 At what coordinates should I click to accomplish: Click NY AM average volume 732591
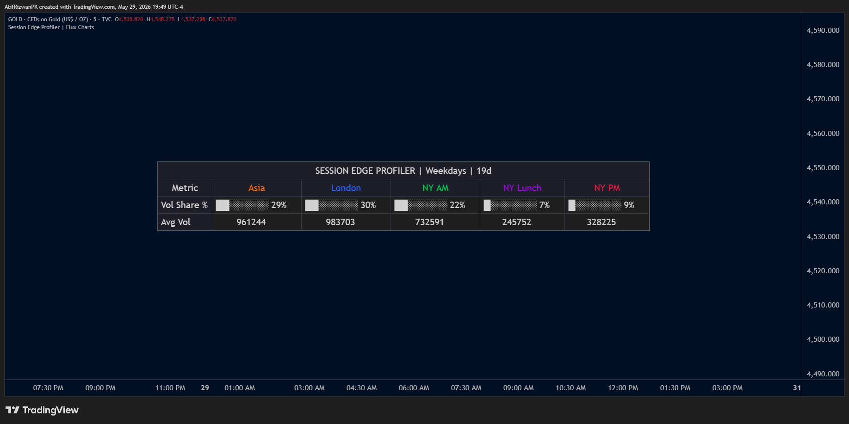coord(429,222)
